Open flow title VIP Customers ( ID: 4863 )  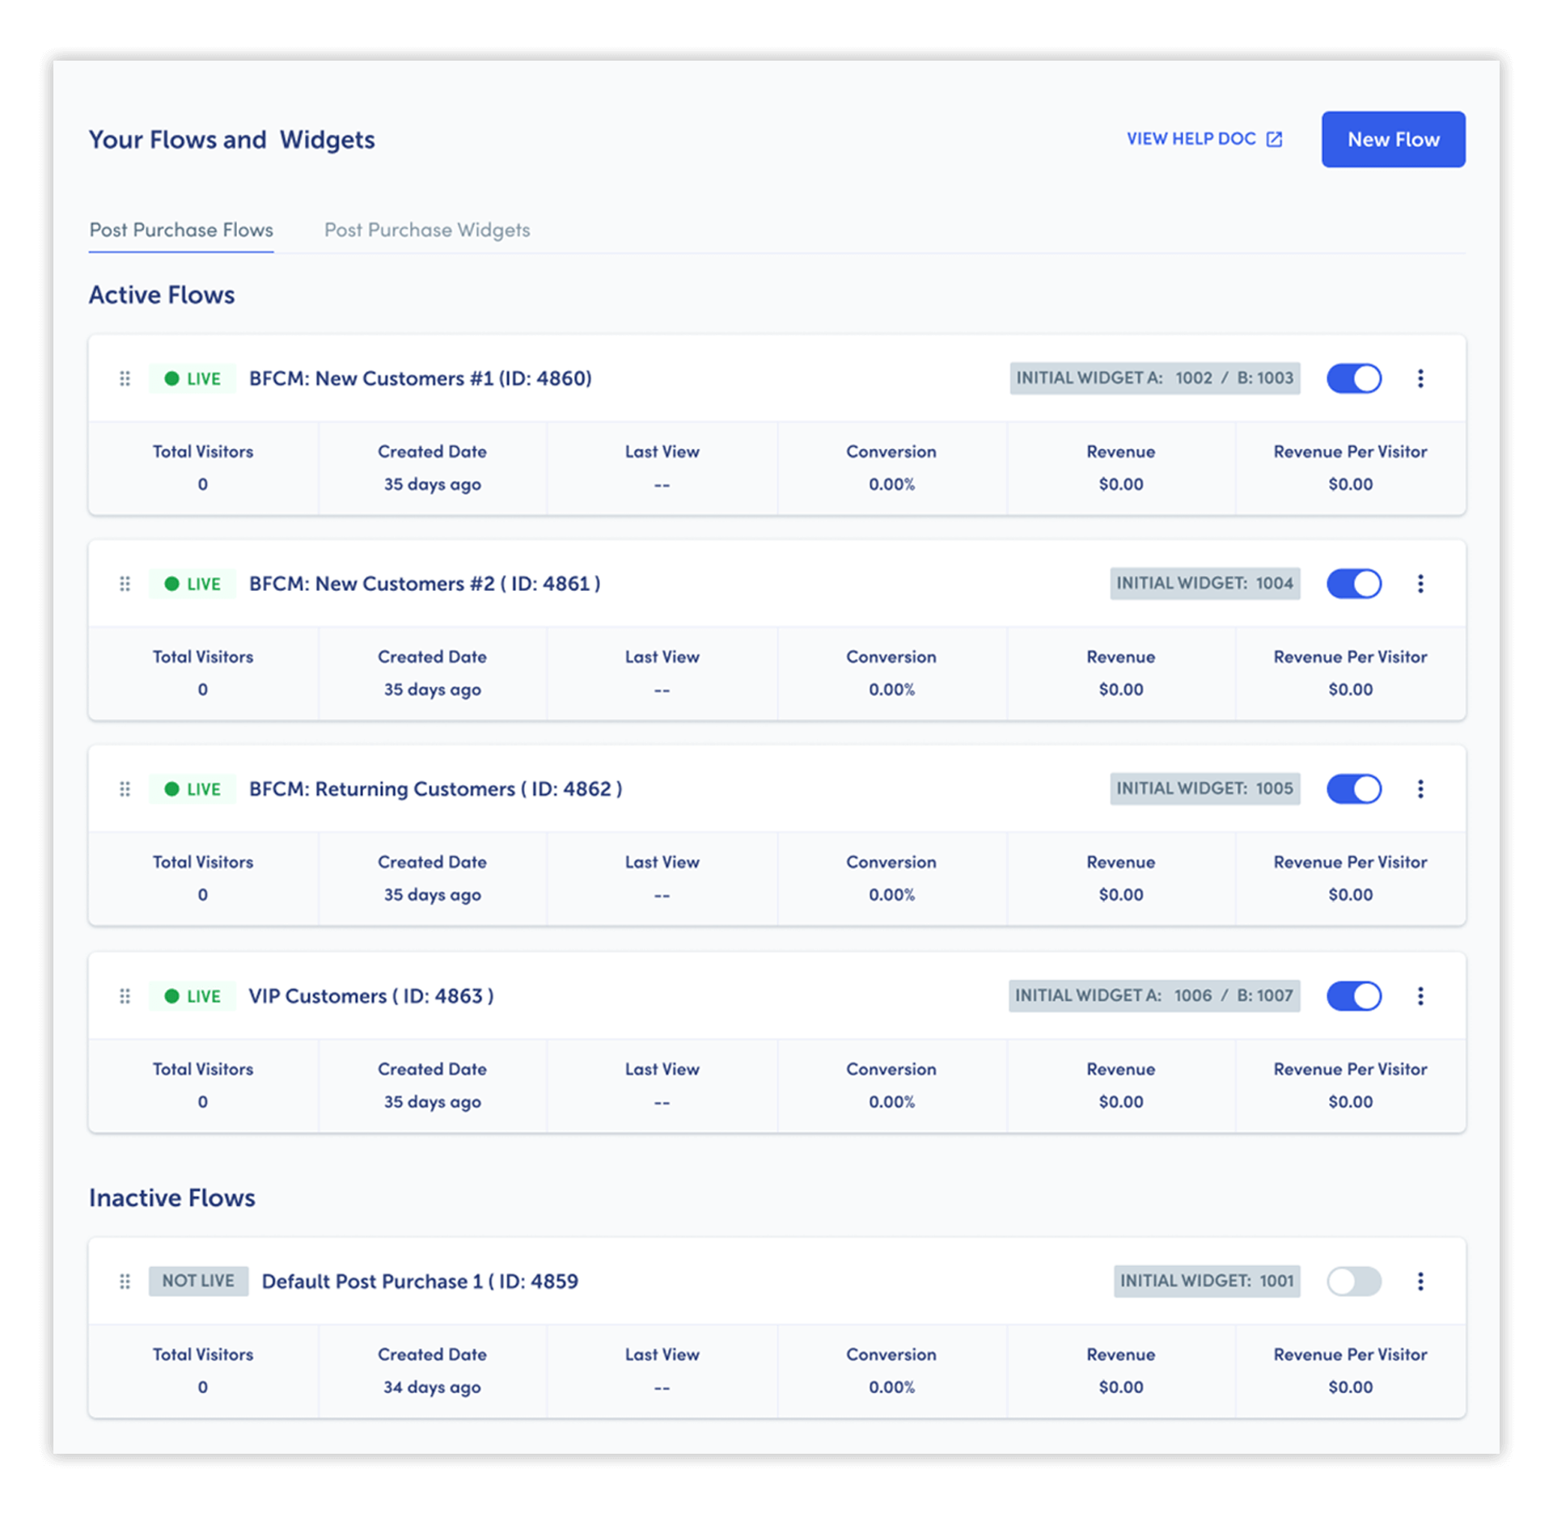click(x=371, y=996)
